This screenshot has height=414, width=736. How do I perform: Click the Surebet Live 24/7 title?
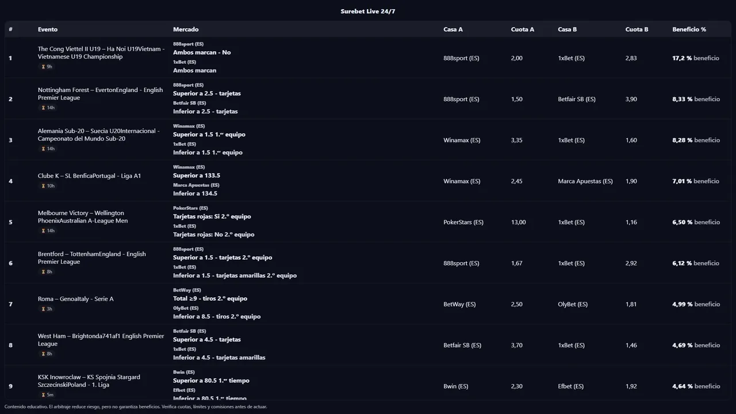367,11
